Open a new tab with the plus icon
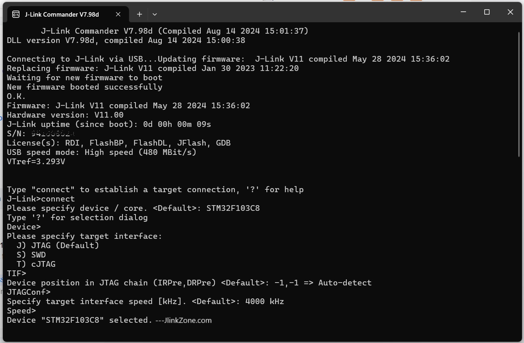Image resolution: width=524 pixels, height=343 pixels. click(x=139, y=14)
